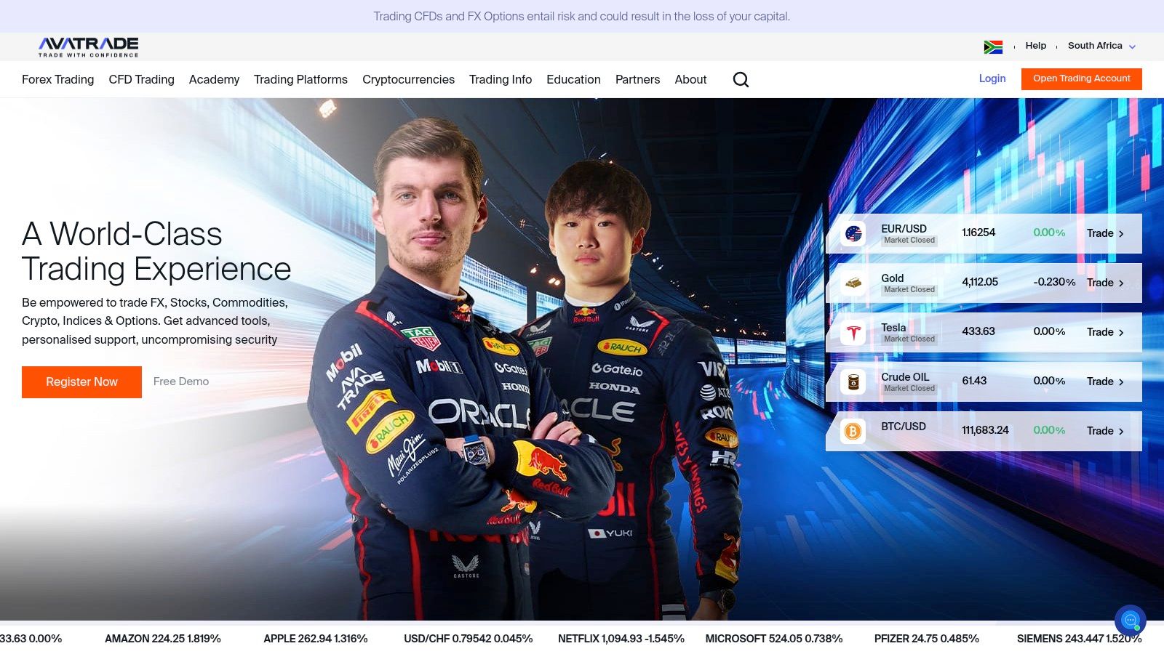Click the 'A World-Class Trading Experience' headline
Image resolution: width=1164 pixels, height=654 pixels.
point(156,251)
